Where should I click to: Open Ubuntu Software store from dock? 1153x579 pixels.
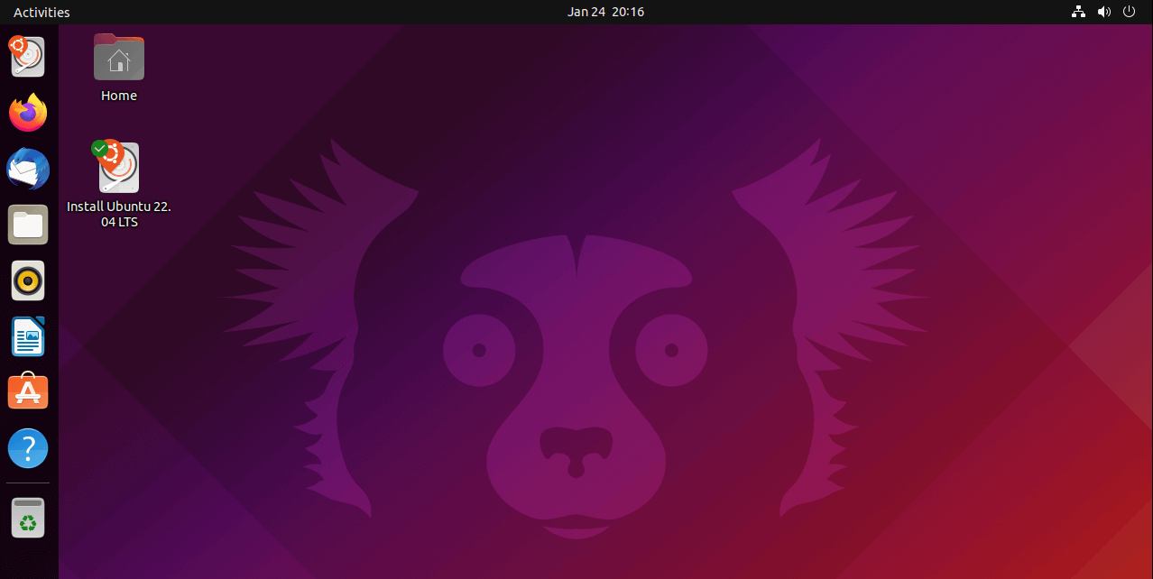click(28, 392)
